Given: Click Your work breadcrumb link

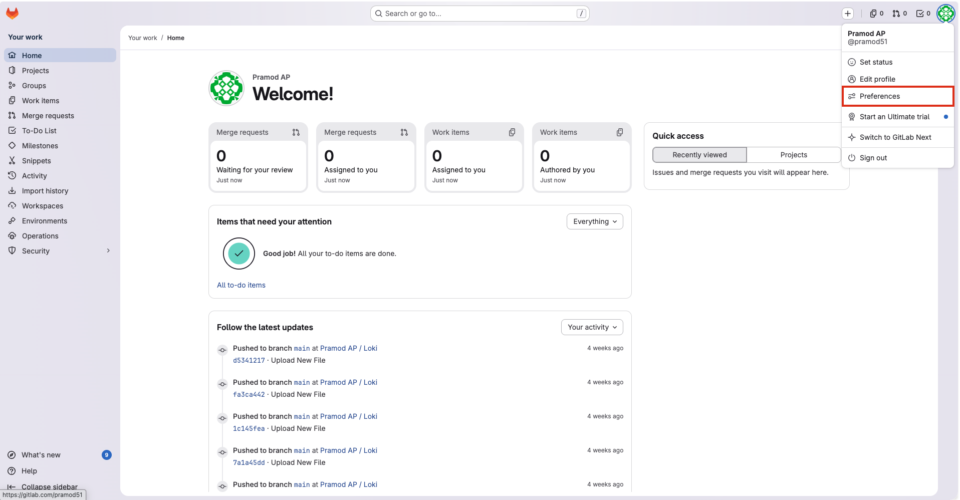Looking at the screenshot, I should 143,38.
